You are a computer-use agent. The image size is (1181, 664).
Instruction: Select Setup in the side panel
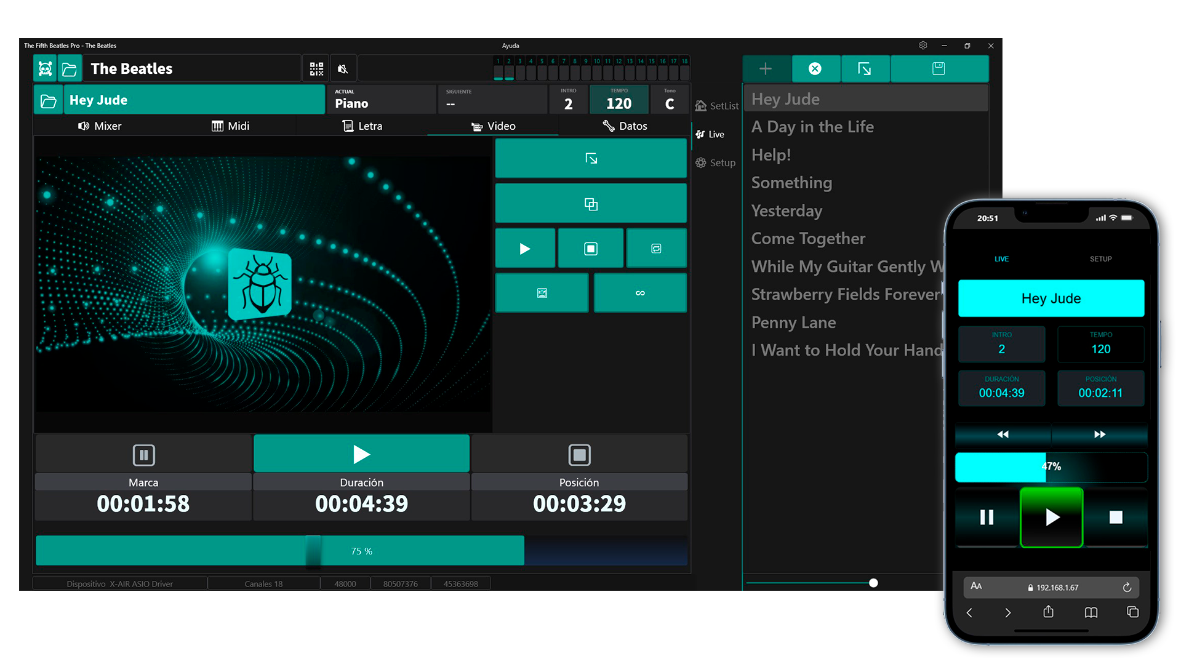(716, 163)
